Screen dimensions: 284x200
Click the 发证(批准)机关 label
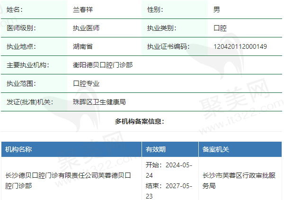[x=30, y=102]
